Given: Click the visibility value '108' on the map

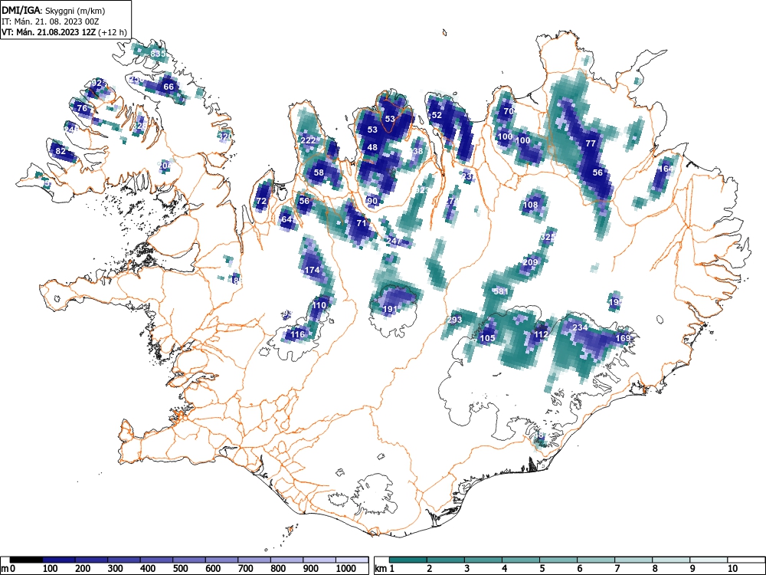Looking at the screenshot, I should [531, 205].
